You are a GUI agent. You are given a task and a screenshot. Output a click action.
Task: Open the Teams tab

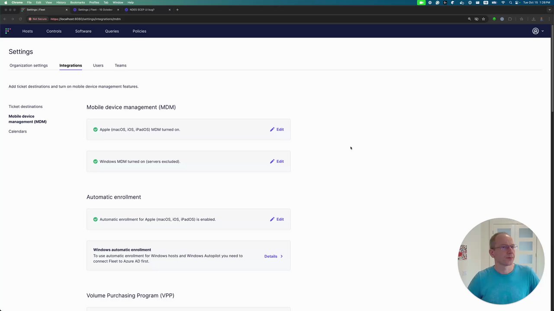(x=120, y=66)
